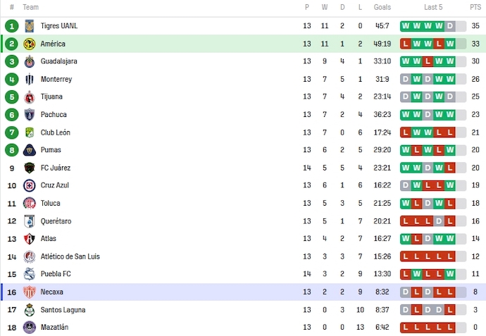The width and height of the screenshot is (486, 336).
Task: Click the Necaxa team crest
Action: (30, 292)
